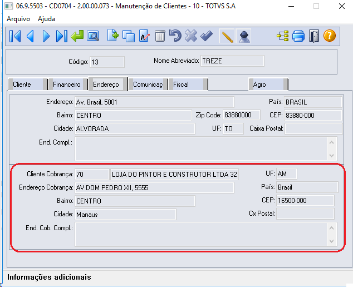Image resolution: width=353 pixels, height=288 pixels.
Task: Click the Nome Abreviado field
Action: [232, 61]
